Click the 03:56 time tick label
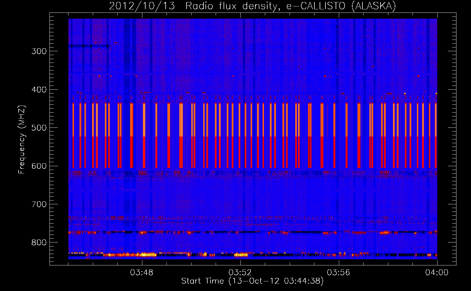 (x=339, y=273)
